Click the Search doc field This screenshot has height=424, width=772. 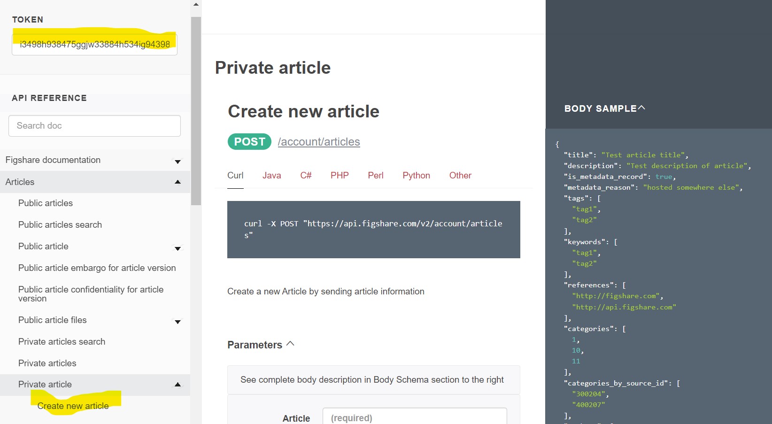point(94,126)
